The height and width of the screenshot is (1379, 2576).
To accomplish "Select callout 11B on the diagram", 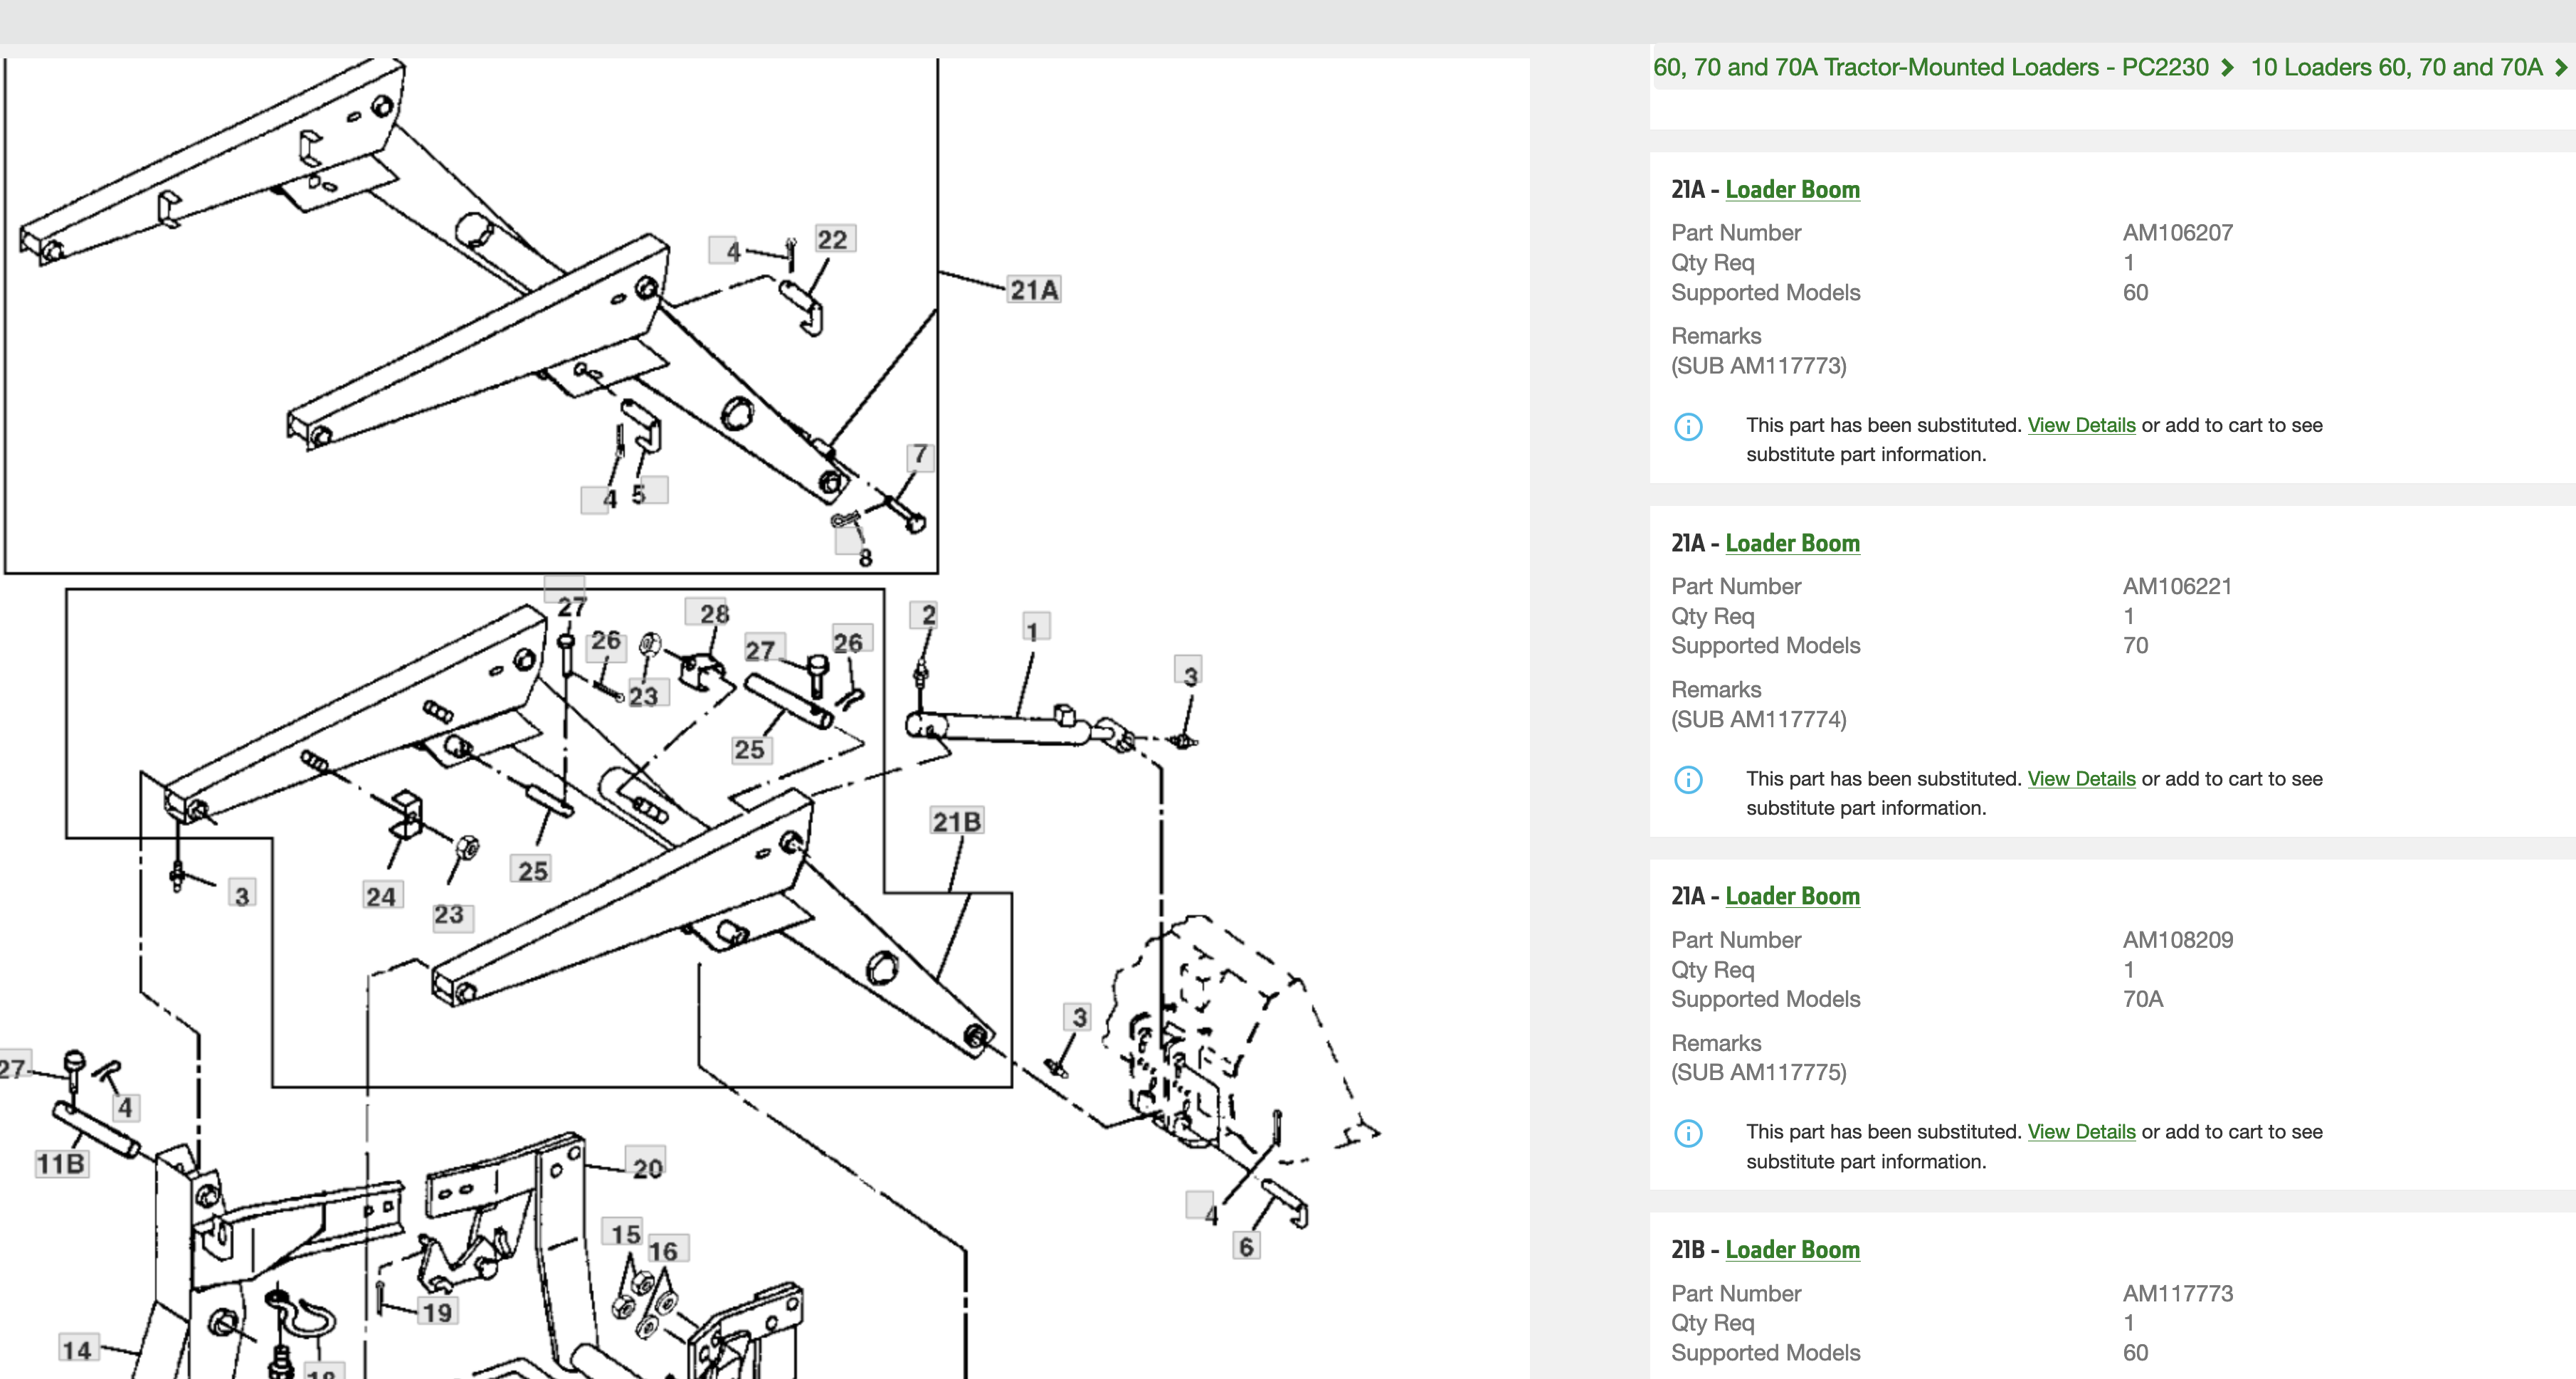I will [x=61, y=1164].
